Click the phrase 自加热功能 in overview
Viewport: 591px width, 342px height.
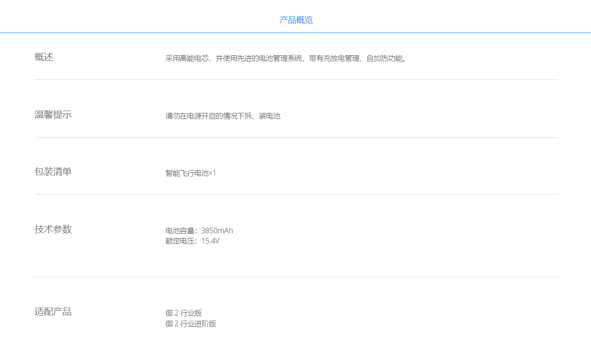tap(385, 59)
